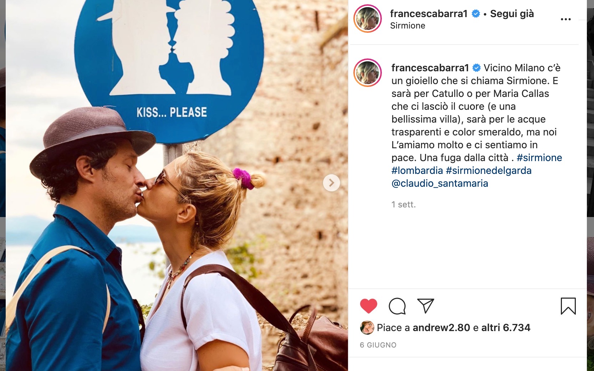Screen dimensions: 594x371
Task: Open andrew2.80 profile from likes
Action: 441,328
